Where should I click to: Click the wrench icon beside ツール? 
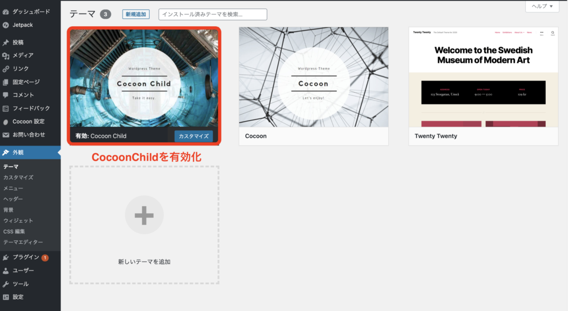point(6,284)
